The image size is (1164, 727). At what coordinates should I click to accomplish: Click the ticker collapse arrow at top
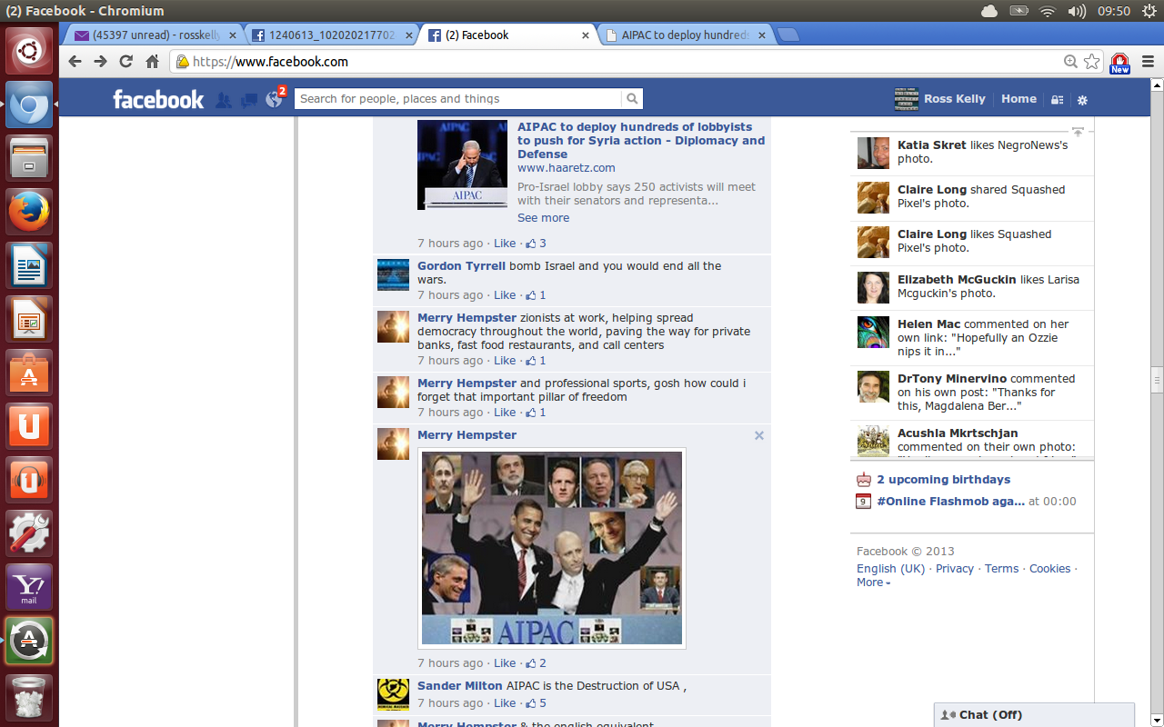pyautogui.click(x=1078, y=133)
